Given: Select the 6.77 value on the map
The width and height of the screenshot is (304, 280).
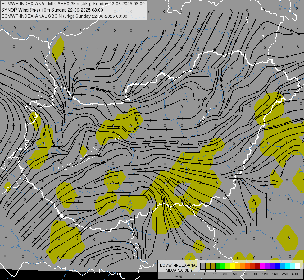Looking at the screenshot, I should click(x=148, y=240).
